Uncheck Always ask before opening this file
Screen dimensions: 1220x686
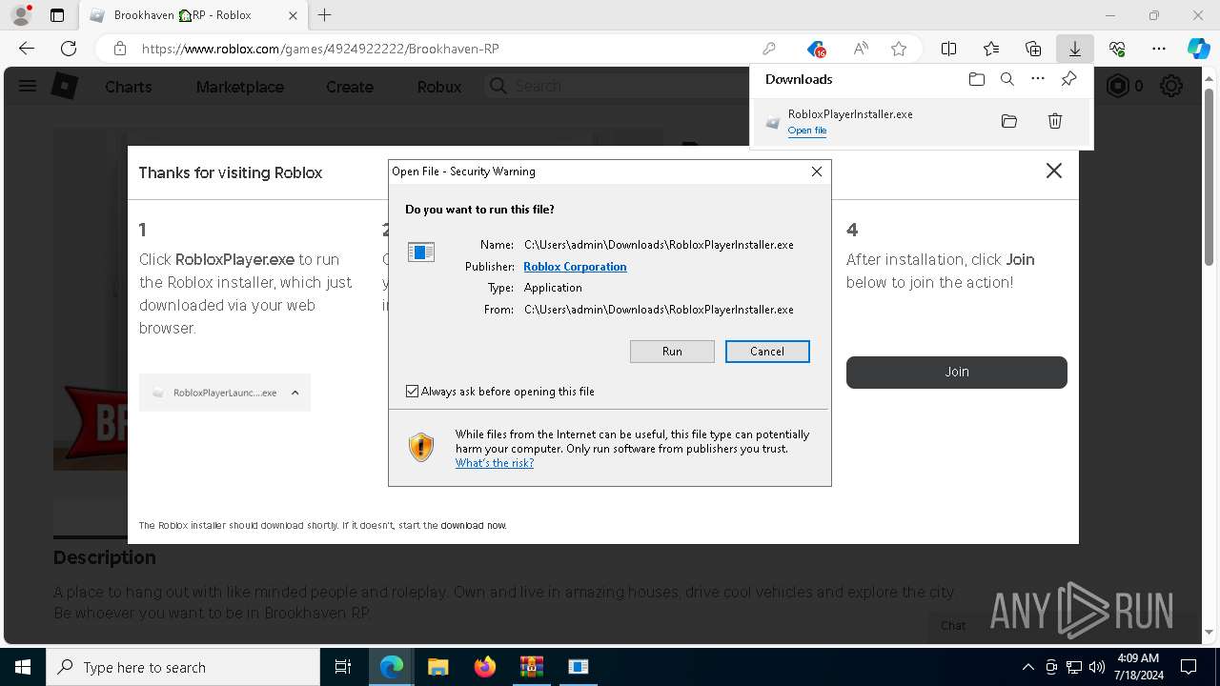point(412,392)
